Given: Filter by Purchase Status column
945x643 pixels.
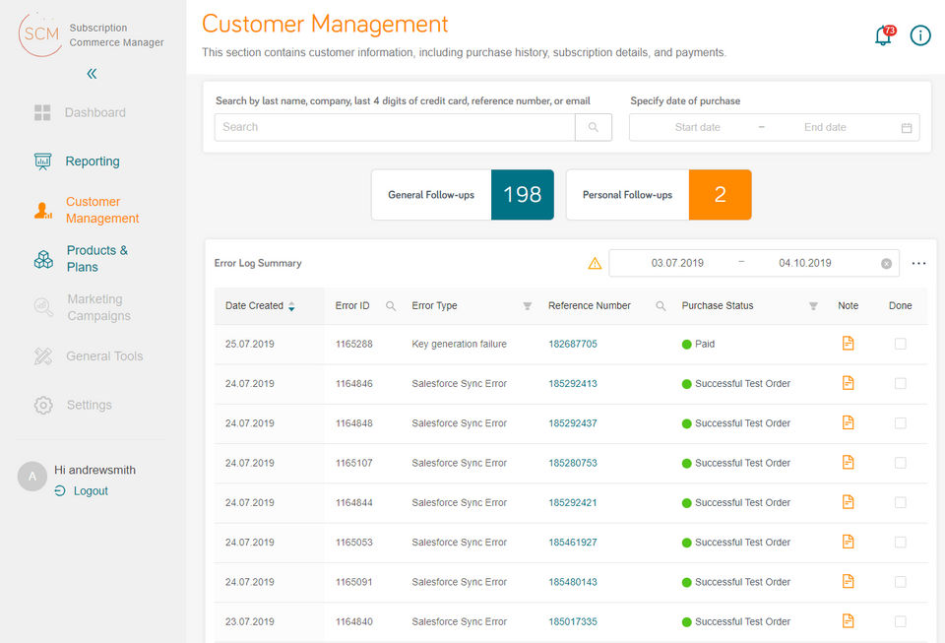Looking at the screenshot, I should click(813, 306).
